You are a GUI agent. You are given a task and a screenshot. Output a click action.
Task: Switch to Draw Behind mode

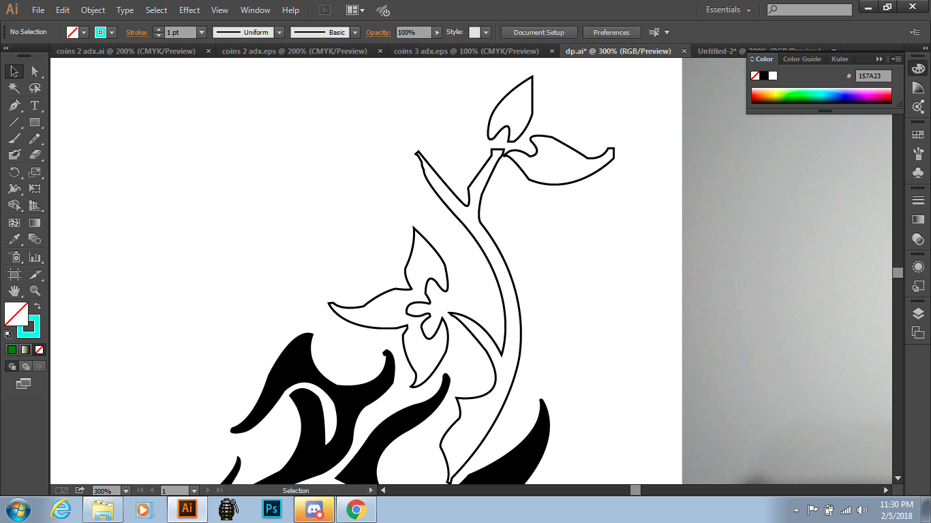coord(26,366)
